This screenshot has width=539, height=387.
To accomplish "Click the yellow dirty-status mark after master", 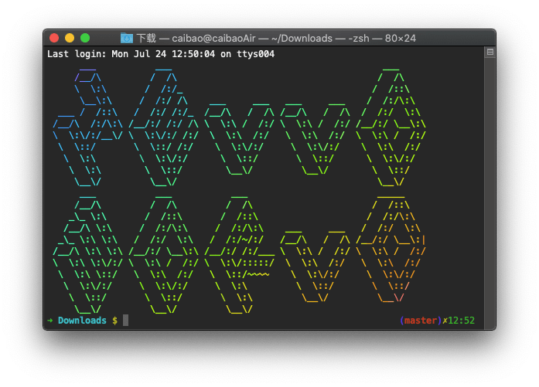I will pos(444,321).
